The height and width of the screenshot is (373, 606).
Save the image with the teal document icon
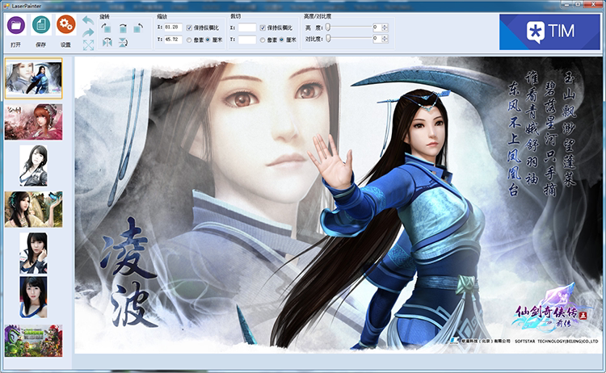[41, 25]
